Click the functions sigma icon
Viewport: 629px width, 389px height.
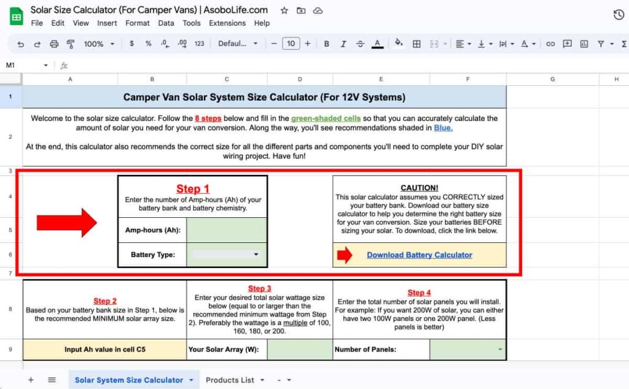coord(624,44)
